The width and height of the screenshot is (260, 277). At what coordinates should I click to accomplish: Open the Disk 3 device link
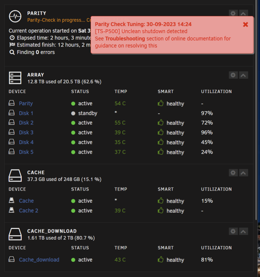click(x=26, y=132)
